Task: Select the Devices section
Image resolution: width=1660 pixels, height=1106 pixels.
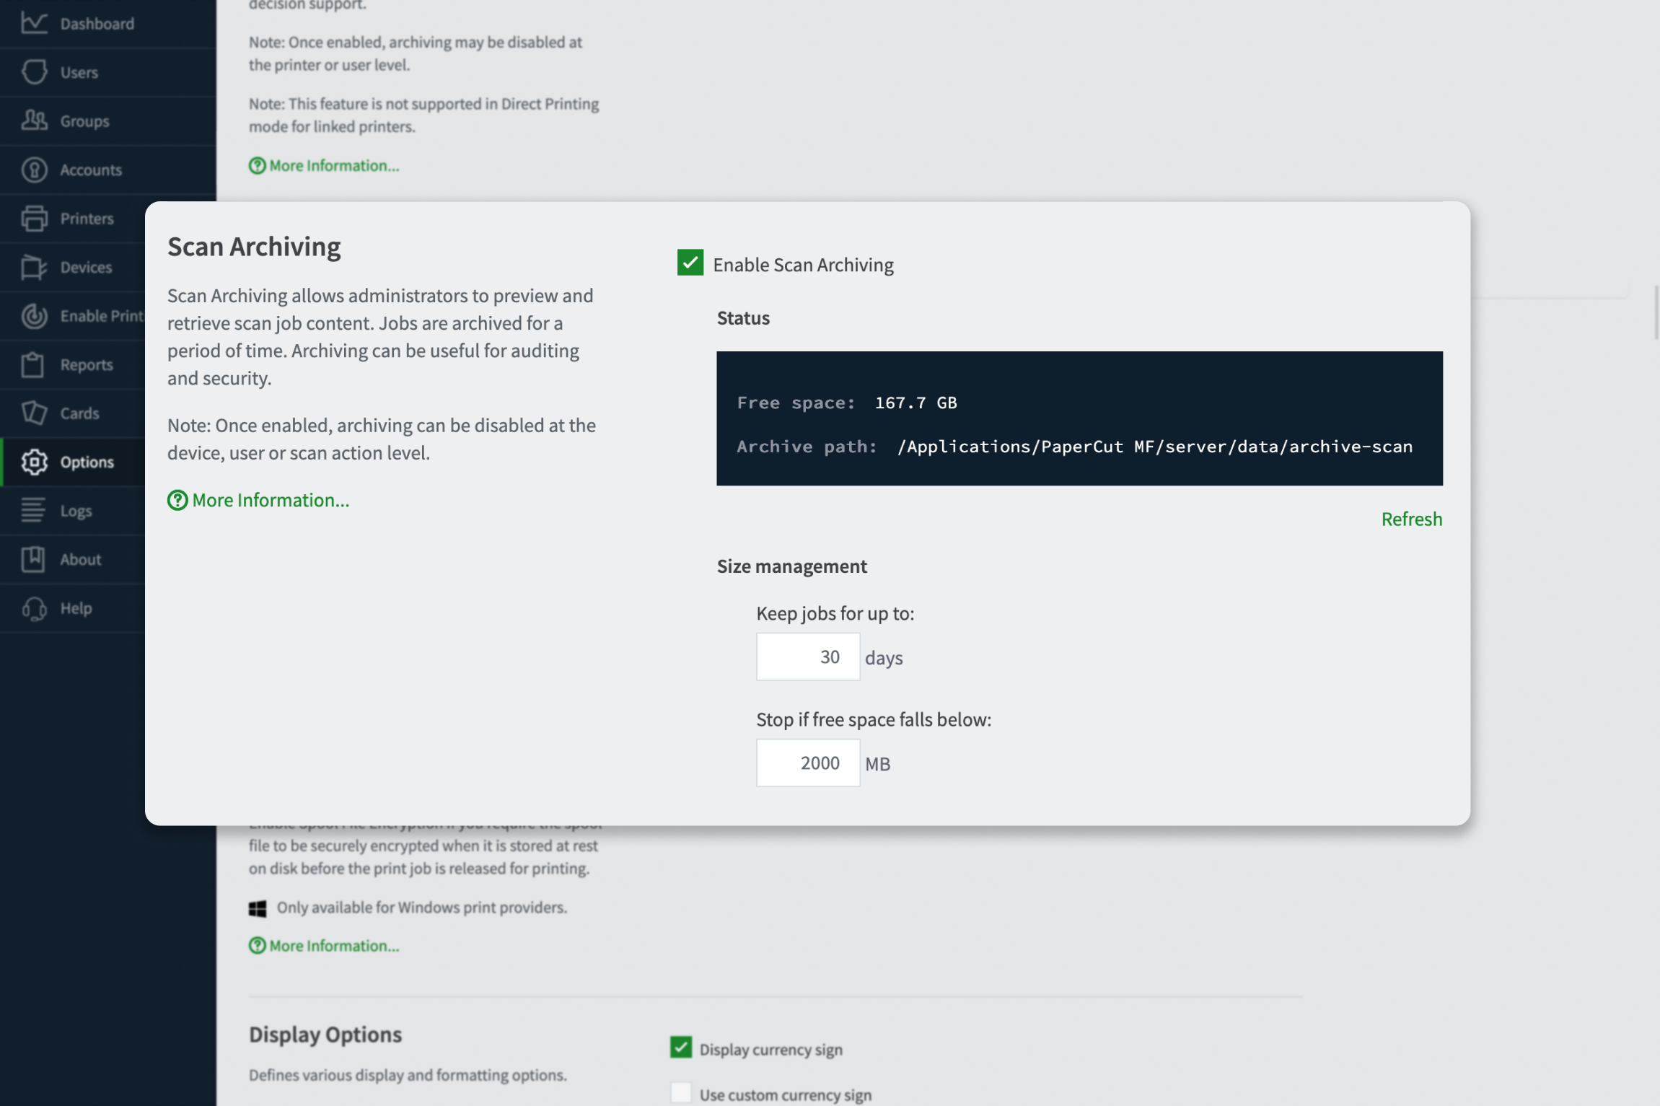Action: point(86,267)
